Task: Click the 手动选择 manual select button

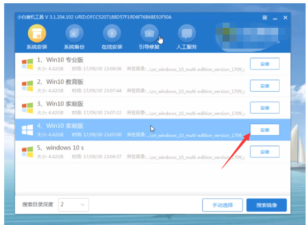Action: tap(223, 205)
